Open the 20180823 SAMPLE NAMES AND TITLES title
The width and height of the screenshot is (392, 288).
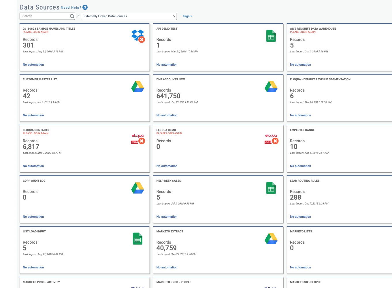49,29
